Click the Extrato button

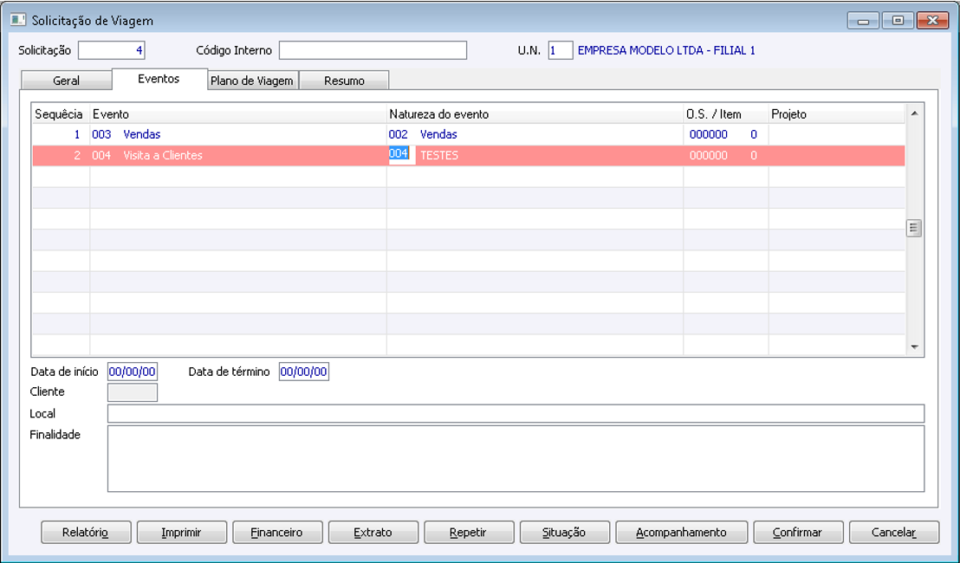click(373, 533)
